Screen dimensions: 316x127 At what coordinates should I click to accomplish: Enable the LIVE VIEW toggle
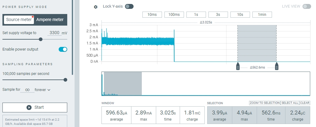pos(307,6)
